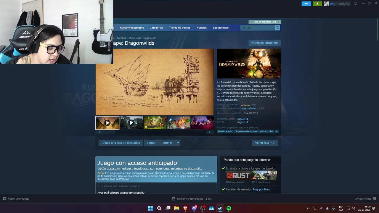Click the store search field
The image size is (379, 213).
point(258,28)
